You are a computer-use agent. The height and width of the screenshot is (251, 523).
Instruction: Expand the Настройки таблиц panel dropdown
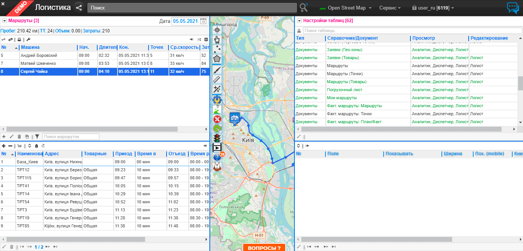[299, 21]
